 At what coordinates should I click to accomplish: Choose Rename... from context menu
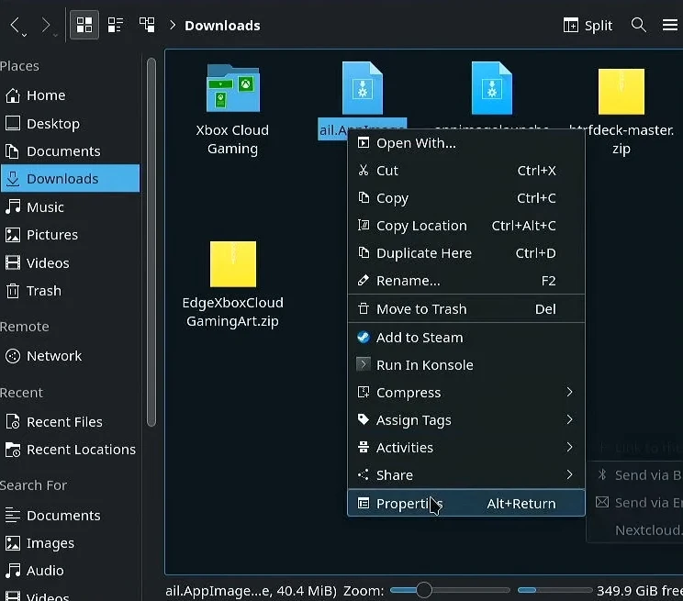point(465,281)
